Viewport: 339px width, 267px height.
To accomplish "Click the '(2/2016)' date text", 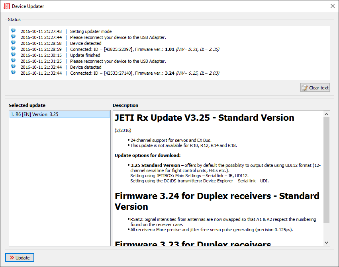I will point(123,130).
